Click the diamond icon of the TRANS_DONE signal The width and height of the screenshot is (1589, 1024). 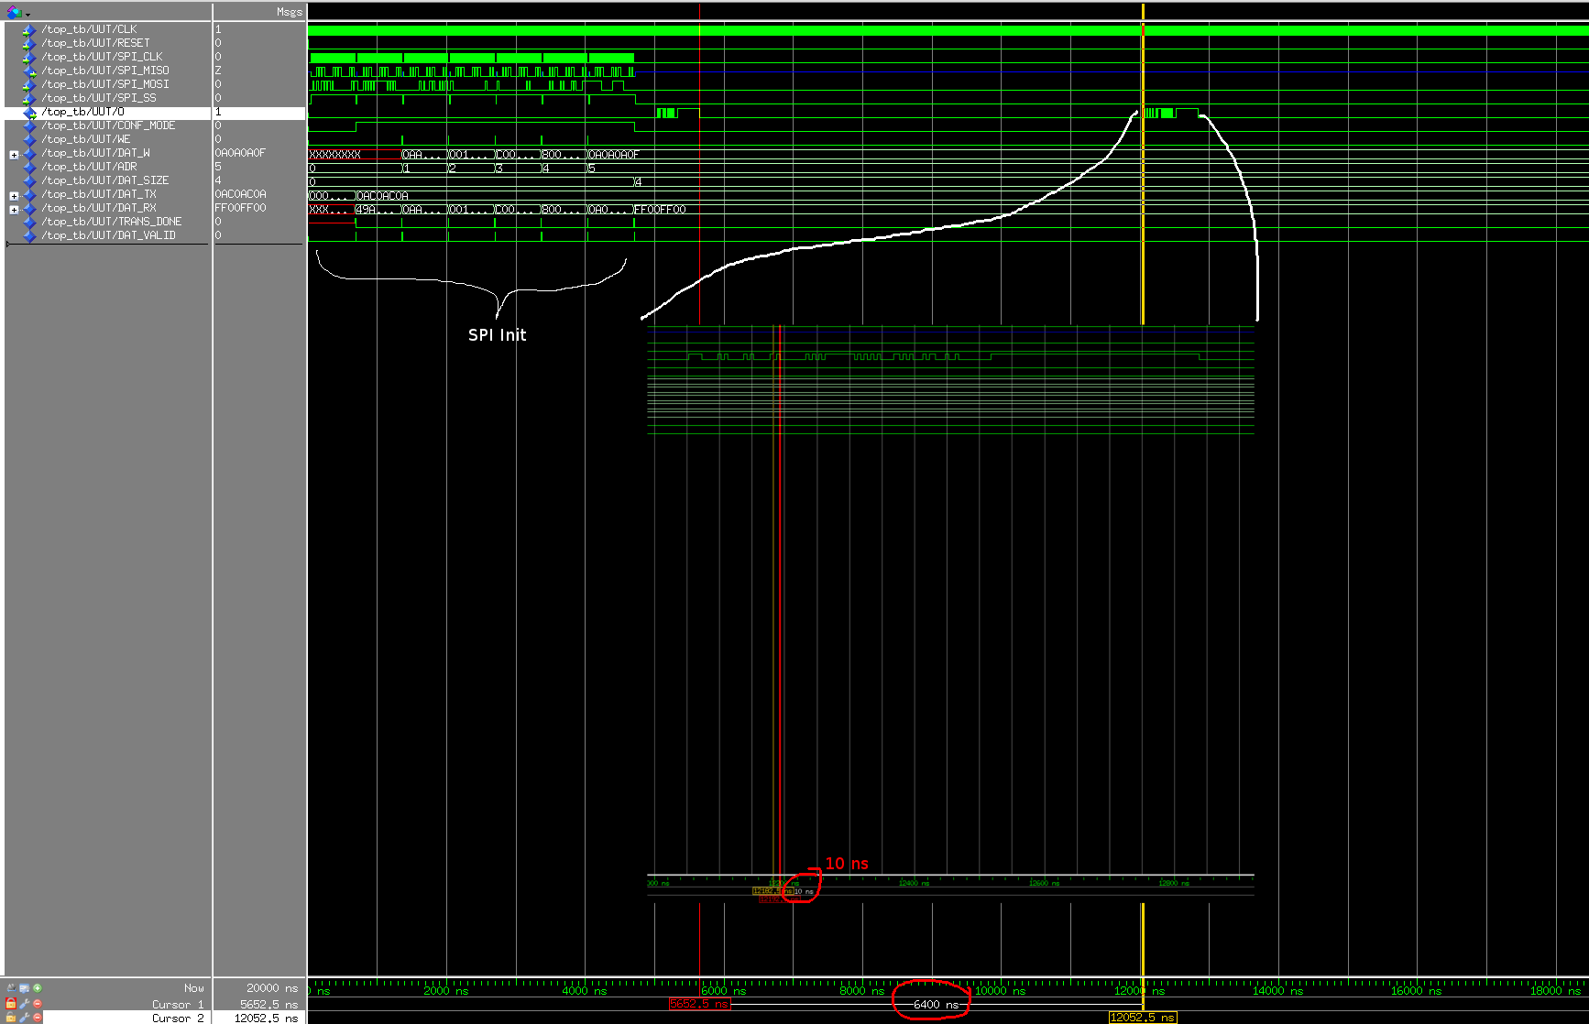(x=28, y=222)
